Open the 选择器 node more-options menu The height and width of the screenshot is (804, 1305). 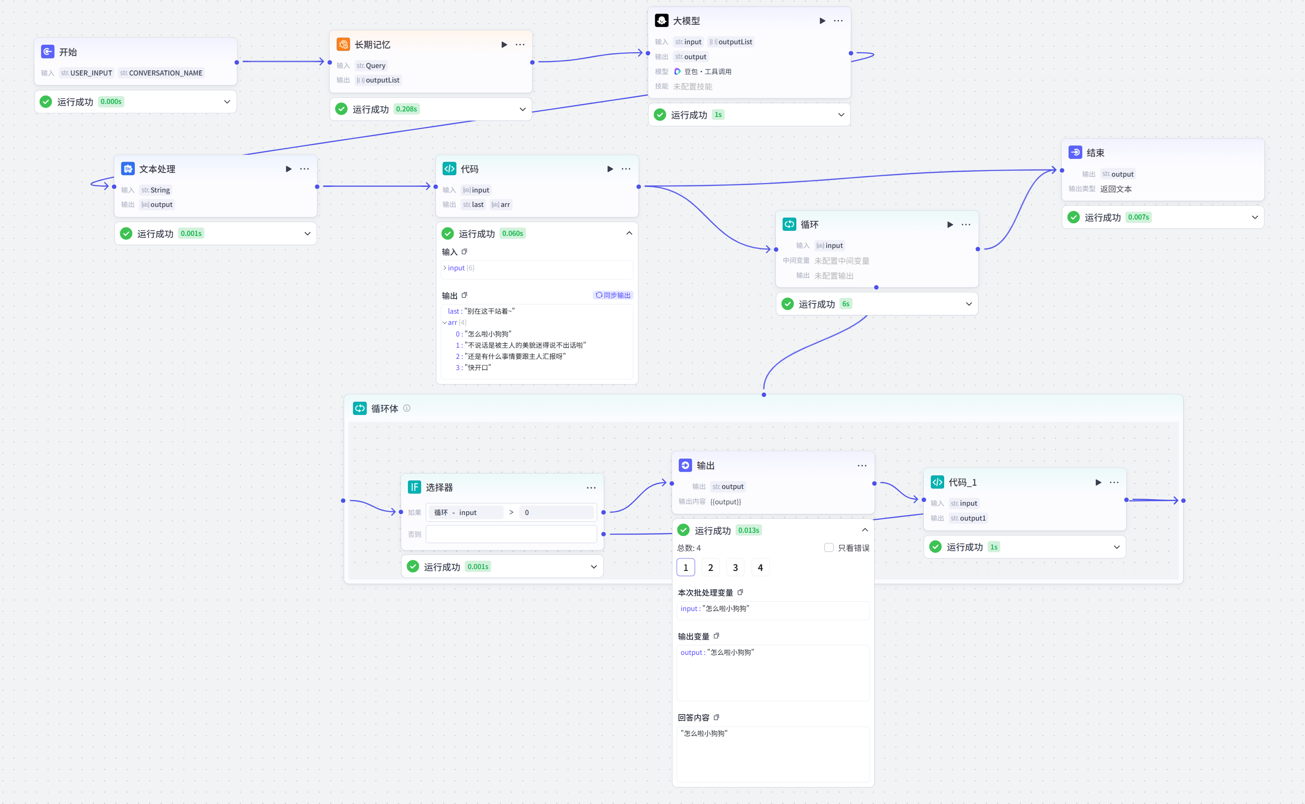click(591, 488)
